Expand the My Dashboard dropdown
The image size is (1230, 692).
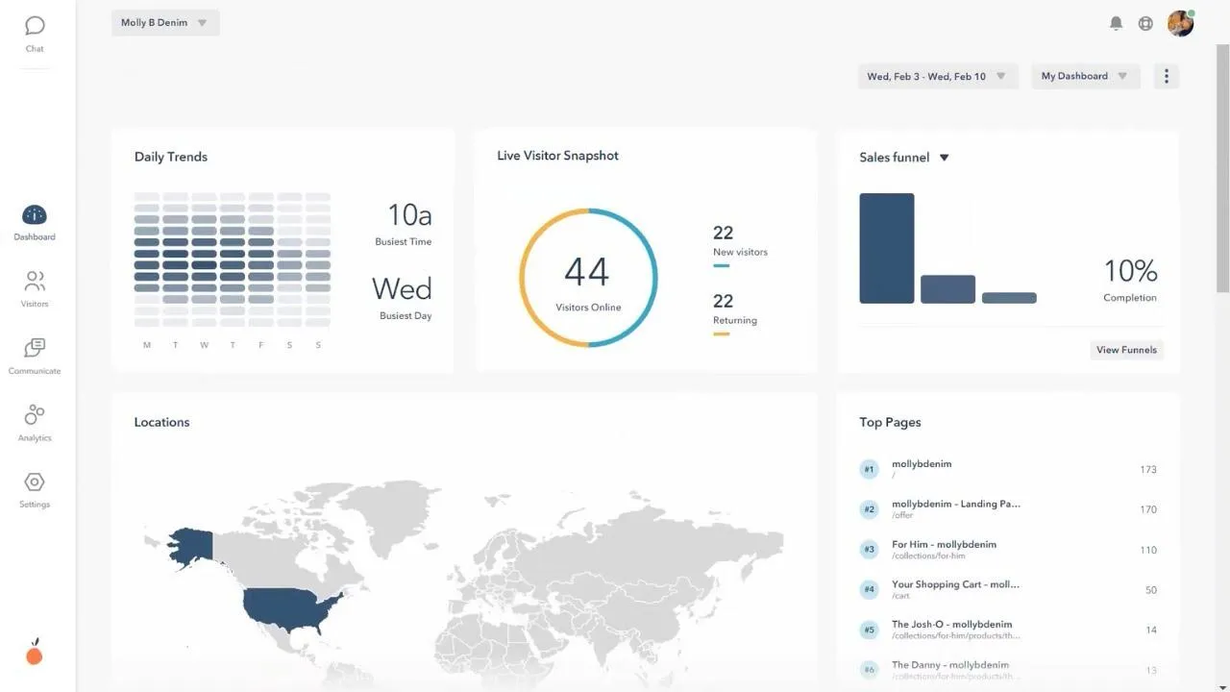pos(1085,77)
